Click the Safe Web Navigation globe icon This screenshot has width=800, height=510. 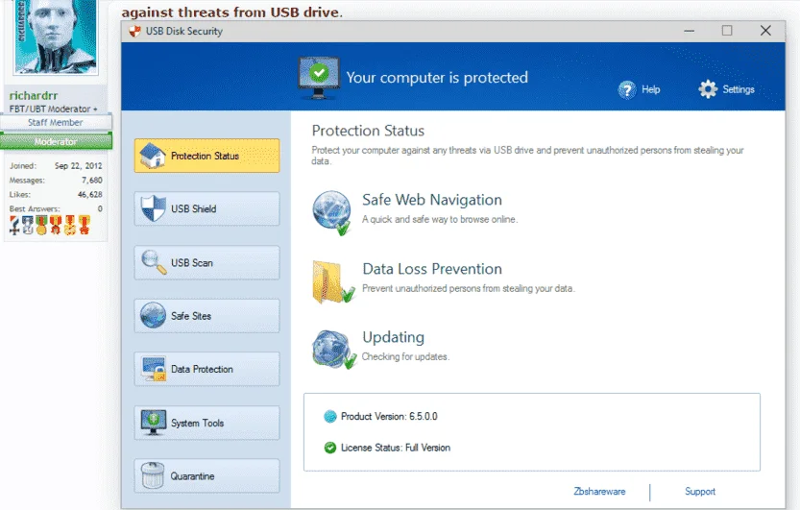tap(332, 212)
